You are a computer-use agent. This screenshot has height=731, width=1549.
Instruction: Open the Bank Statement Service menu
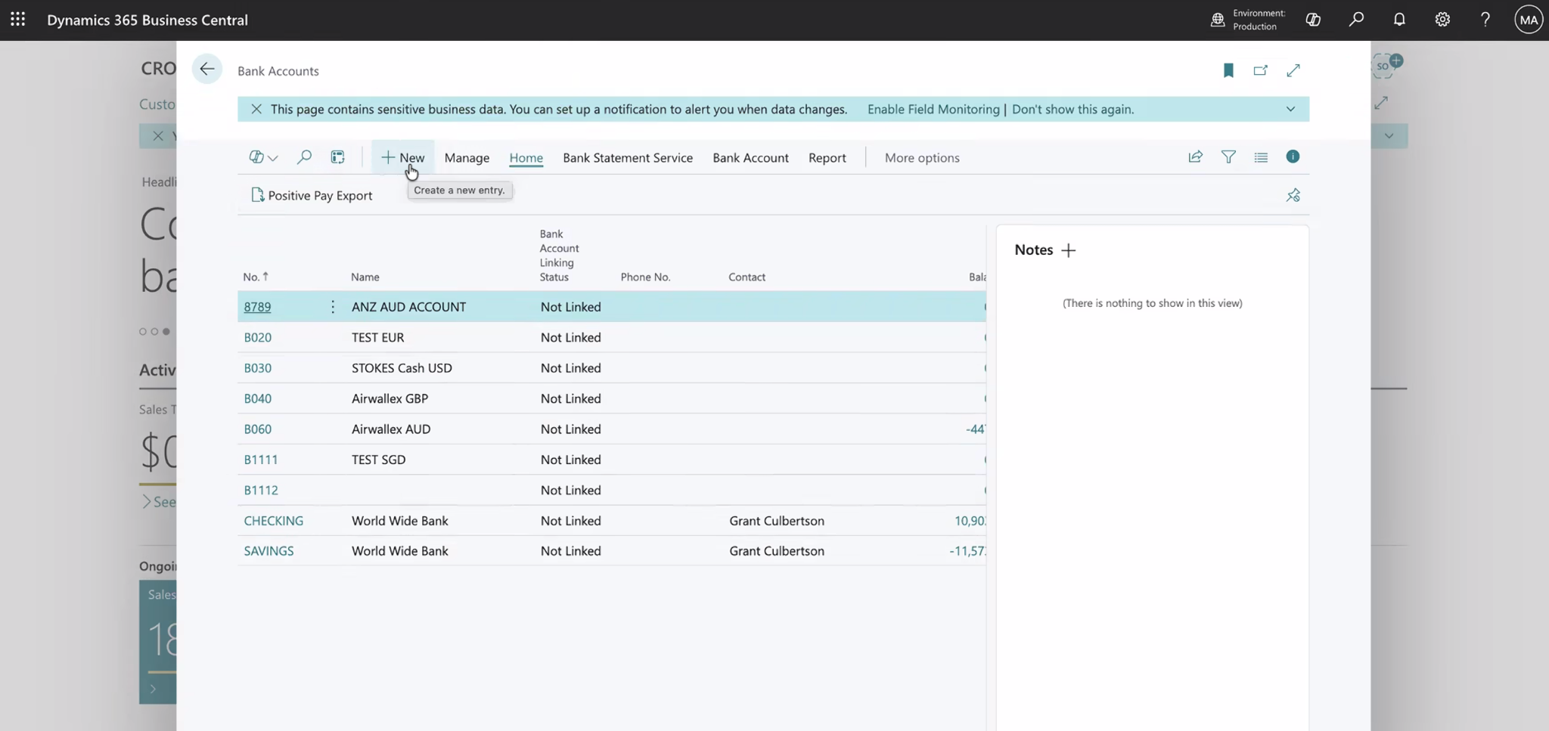627,157
